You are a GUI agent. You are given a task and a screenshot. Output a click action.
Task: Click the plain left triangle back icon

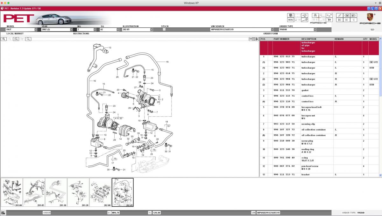click(x=353, y=20)
